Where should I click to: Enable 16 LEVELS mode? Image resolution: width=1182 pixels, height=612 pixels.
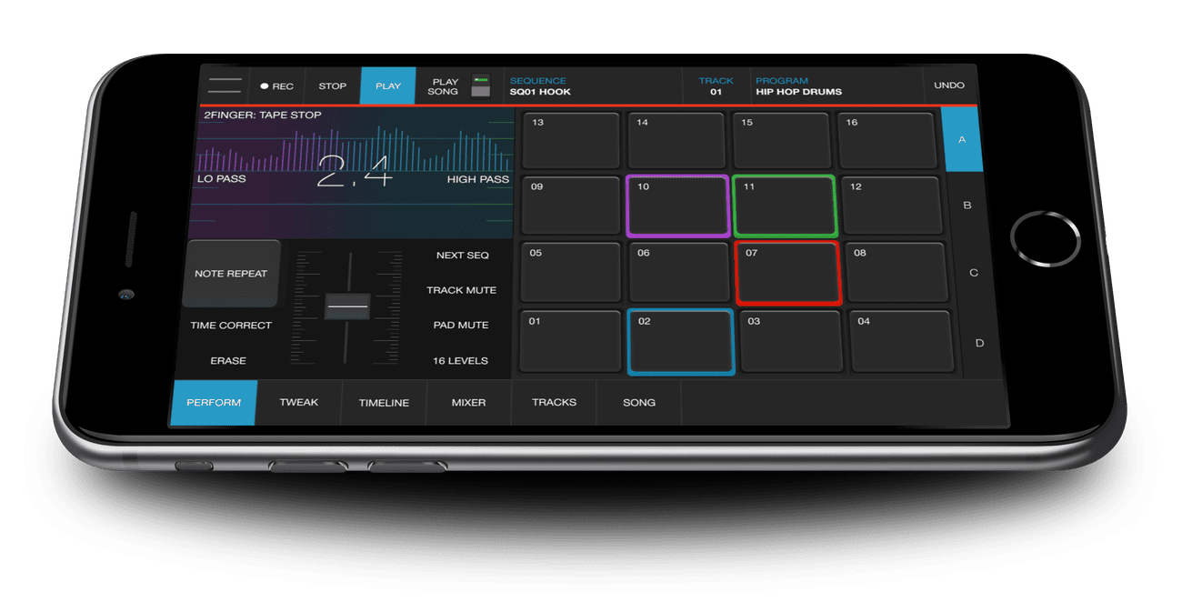tap(460, 361)
